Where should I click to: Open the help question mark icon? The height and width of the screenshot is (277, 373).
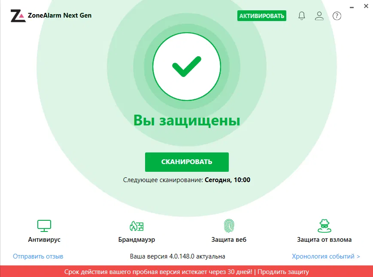(337, 16)
